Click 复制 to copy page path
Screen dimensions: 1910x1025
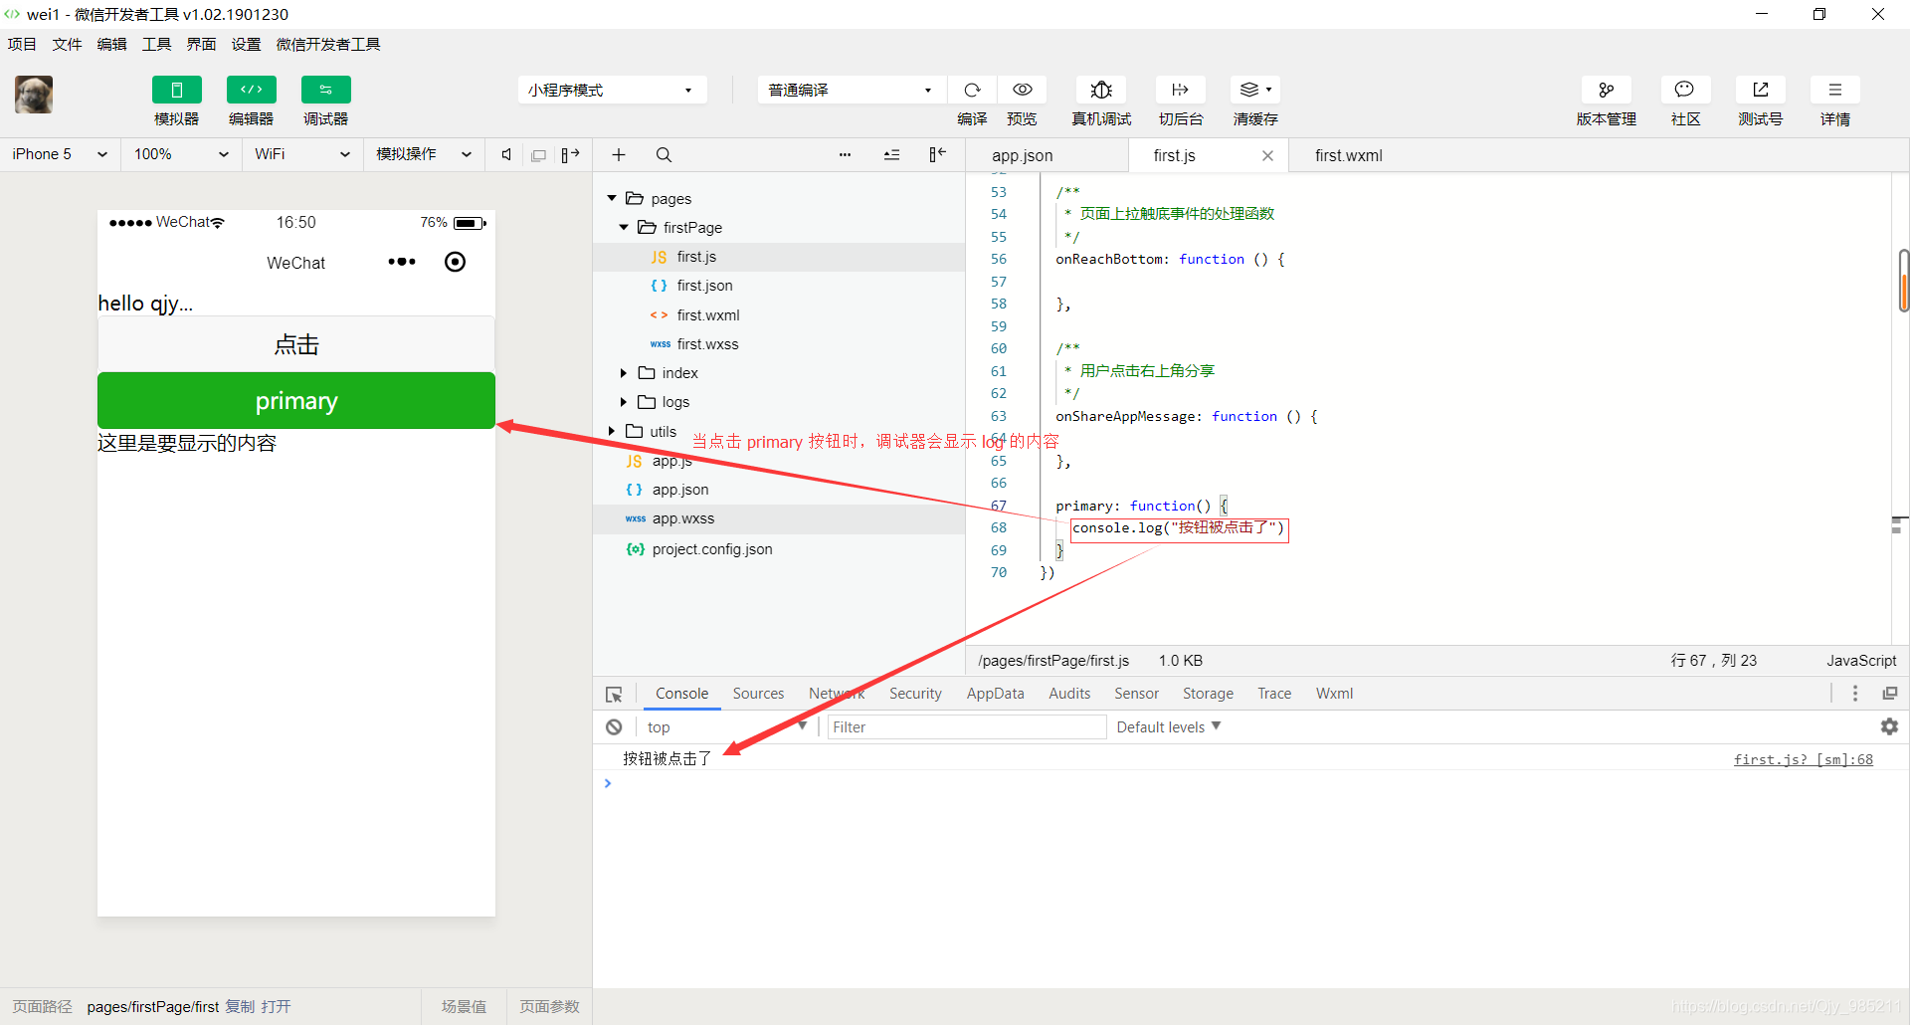coord(240,1006)
